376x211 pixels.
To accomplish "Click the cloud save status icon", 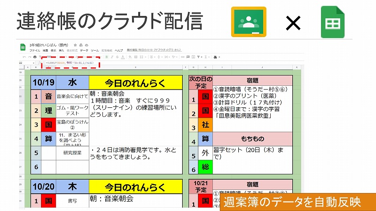I will coord(86,45).
